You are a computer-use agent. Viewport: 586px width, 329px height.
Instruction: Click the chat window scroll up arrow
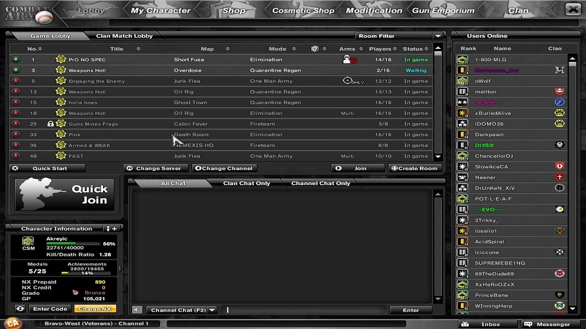click(438, 194)
